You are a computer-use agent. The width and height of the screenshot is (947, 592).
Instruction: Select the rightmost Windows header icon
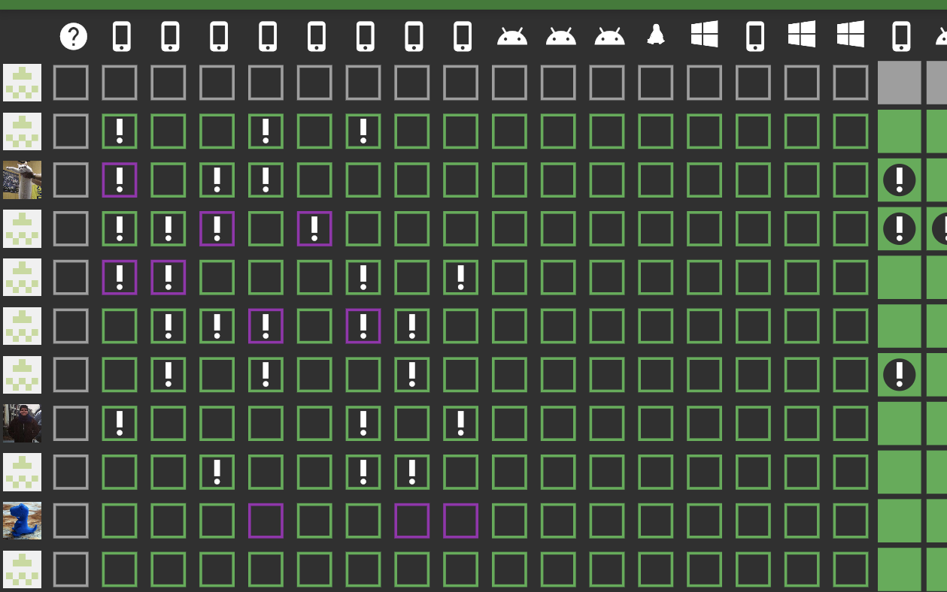tap(851, 35)
